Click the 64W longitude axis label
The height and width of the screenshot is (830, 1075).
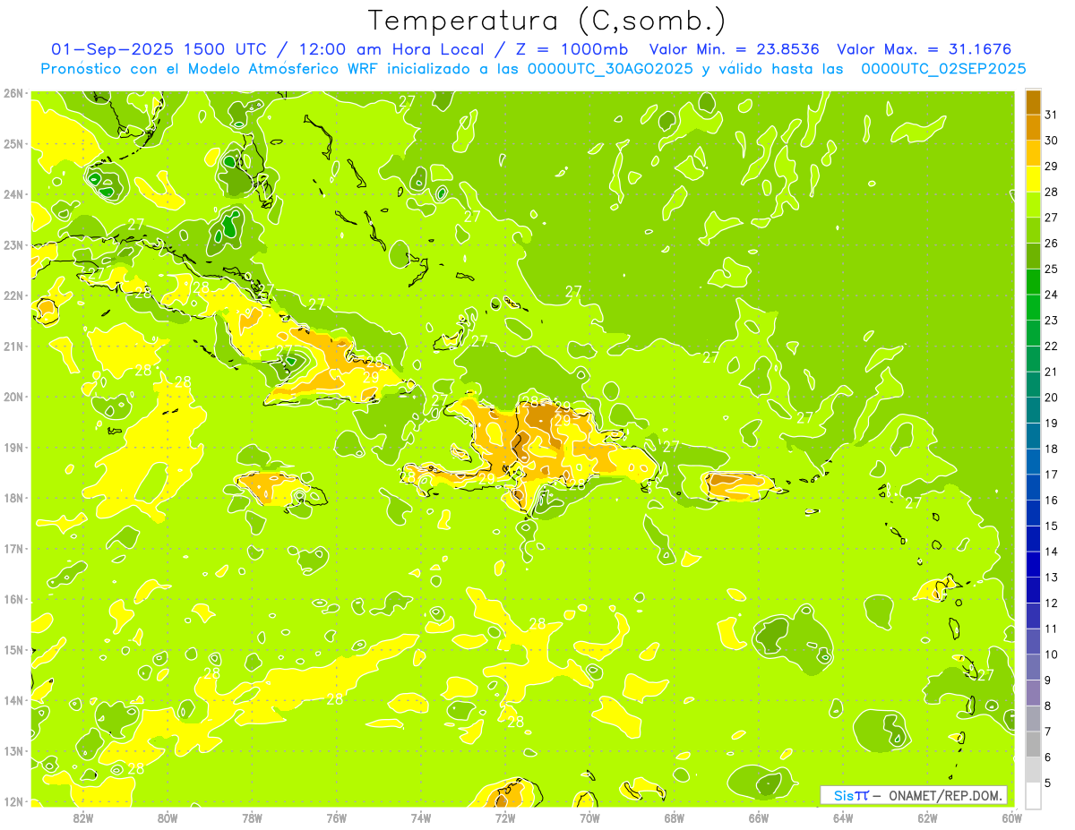pyautogui.click(x=843, y=817)
